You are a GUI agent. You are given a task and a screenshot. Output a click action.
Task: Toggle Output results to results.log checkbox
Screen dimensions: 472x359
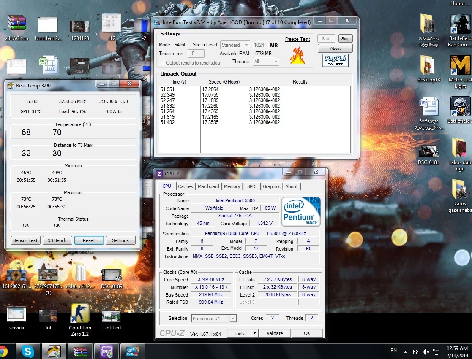pyautogui.click(x=162, y=63)
